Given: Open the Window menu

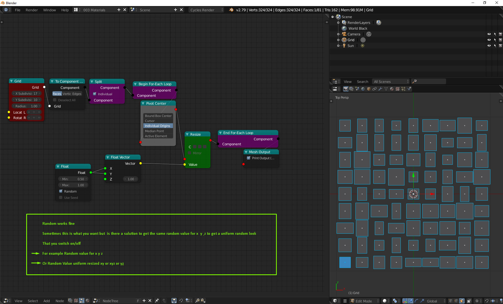Looking at the screenshot, I should [x=50, y=10].
